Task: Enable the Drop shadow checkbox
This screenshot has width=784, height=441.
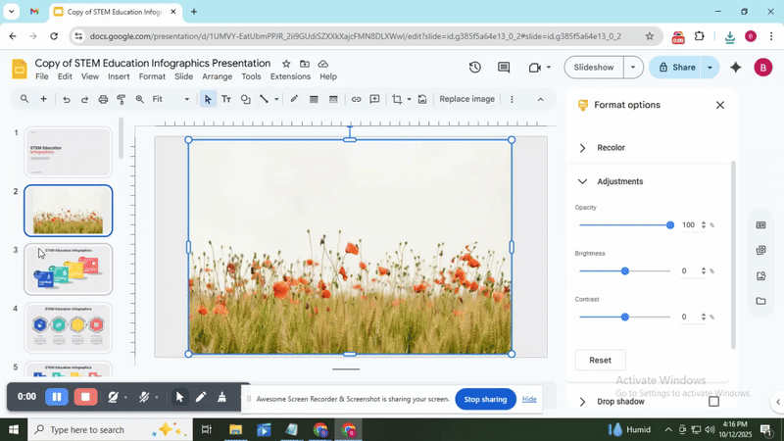Action: (x=713, y=402)
